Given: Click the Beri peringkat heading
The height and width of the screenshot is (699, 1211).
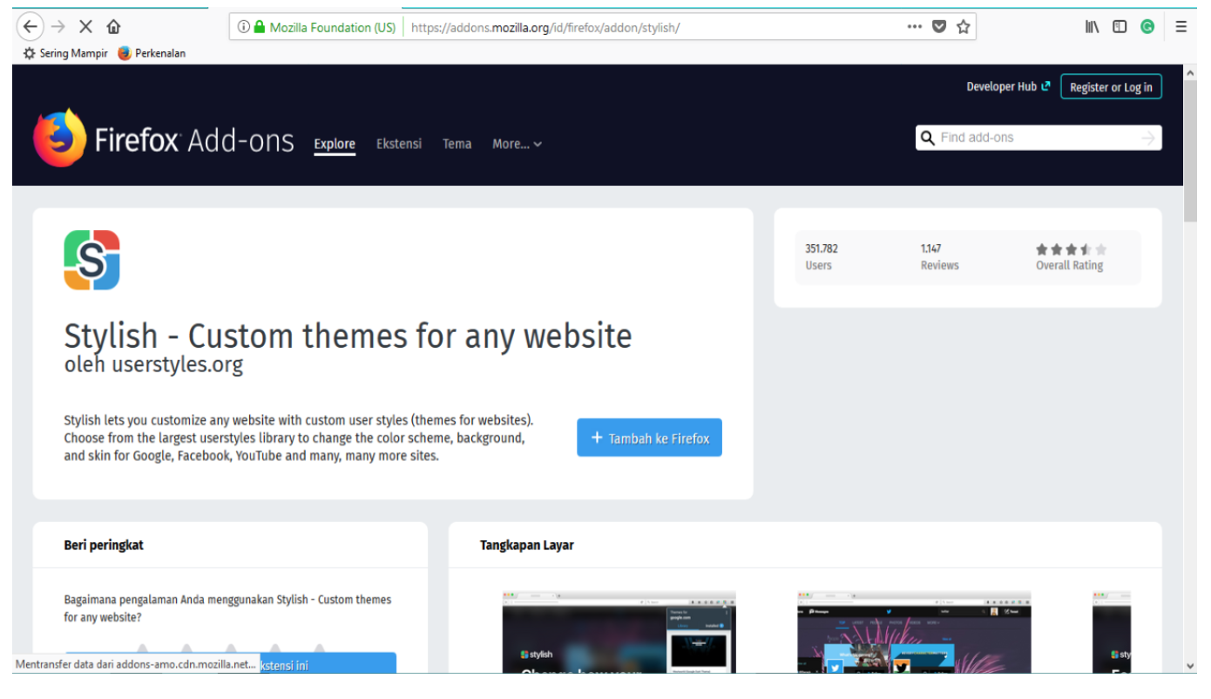Looking at the screenshot, I should [x=104, y=545].
